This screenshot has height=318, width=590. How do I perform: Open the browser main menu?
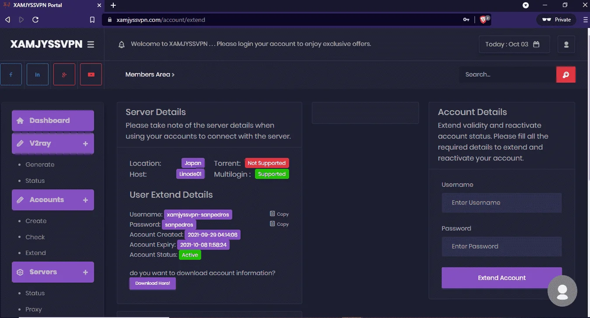click(586, 20)
